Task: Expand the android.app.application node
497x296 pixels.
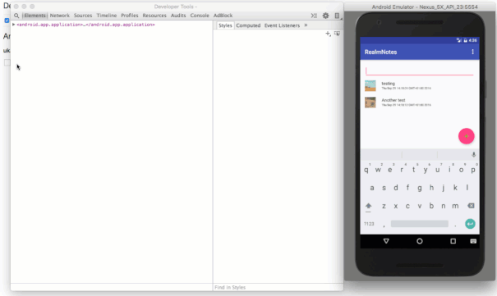Action: [x=14, y=25]
